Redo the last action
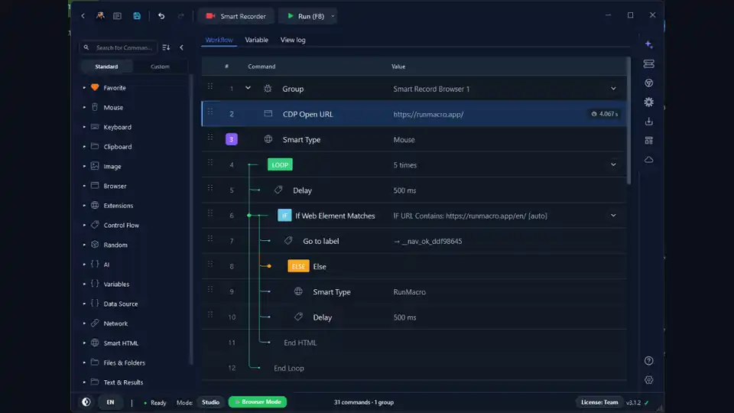 180,16
